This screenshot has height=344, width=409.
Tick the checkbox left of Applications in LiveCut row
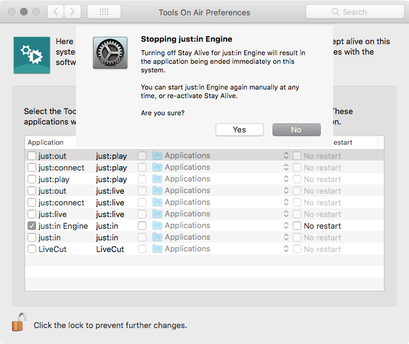[142, 249]
